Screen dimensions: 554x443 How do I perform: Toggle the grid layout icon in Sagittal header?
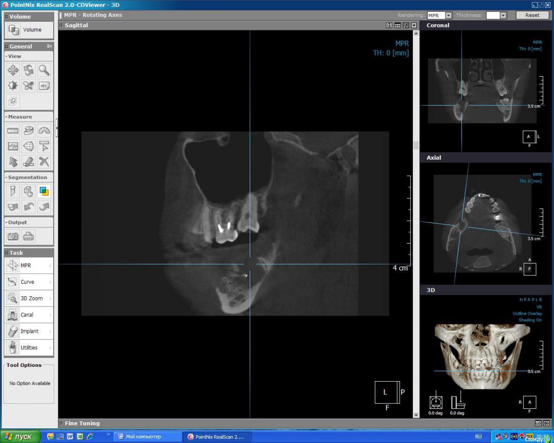click(397, 25)
